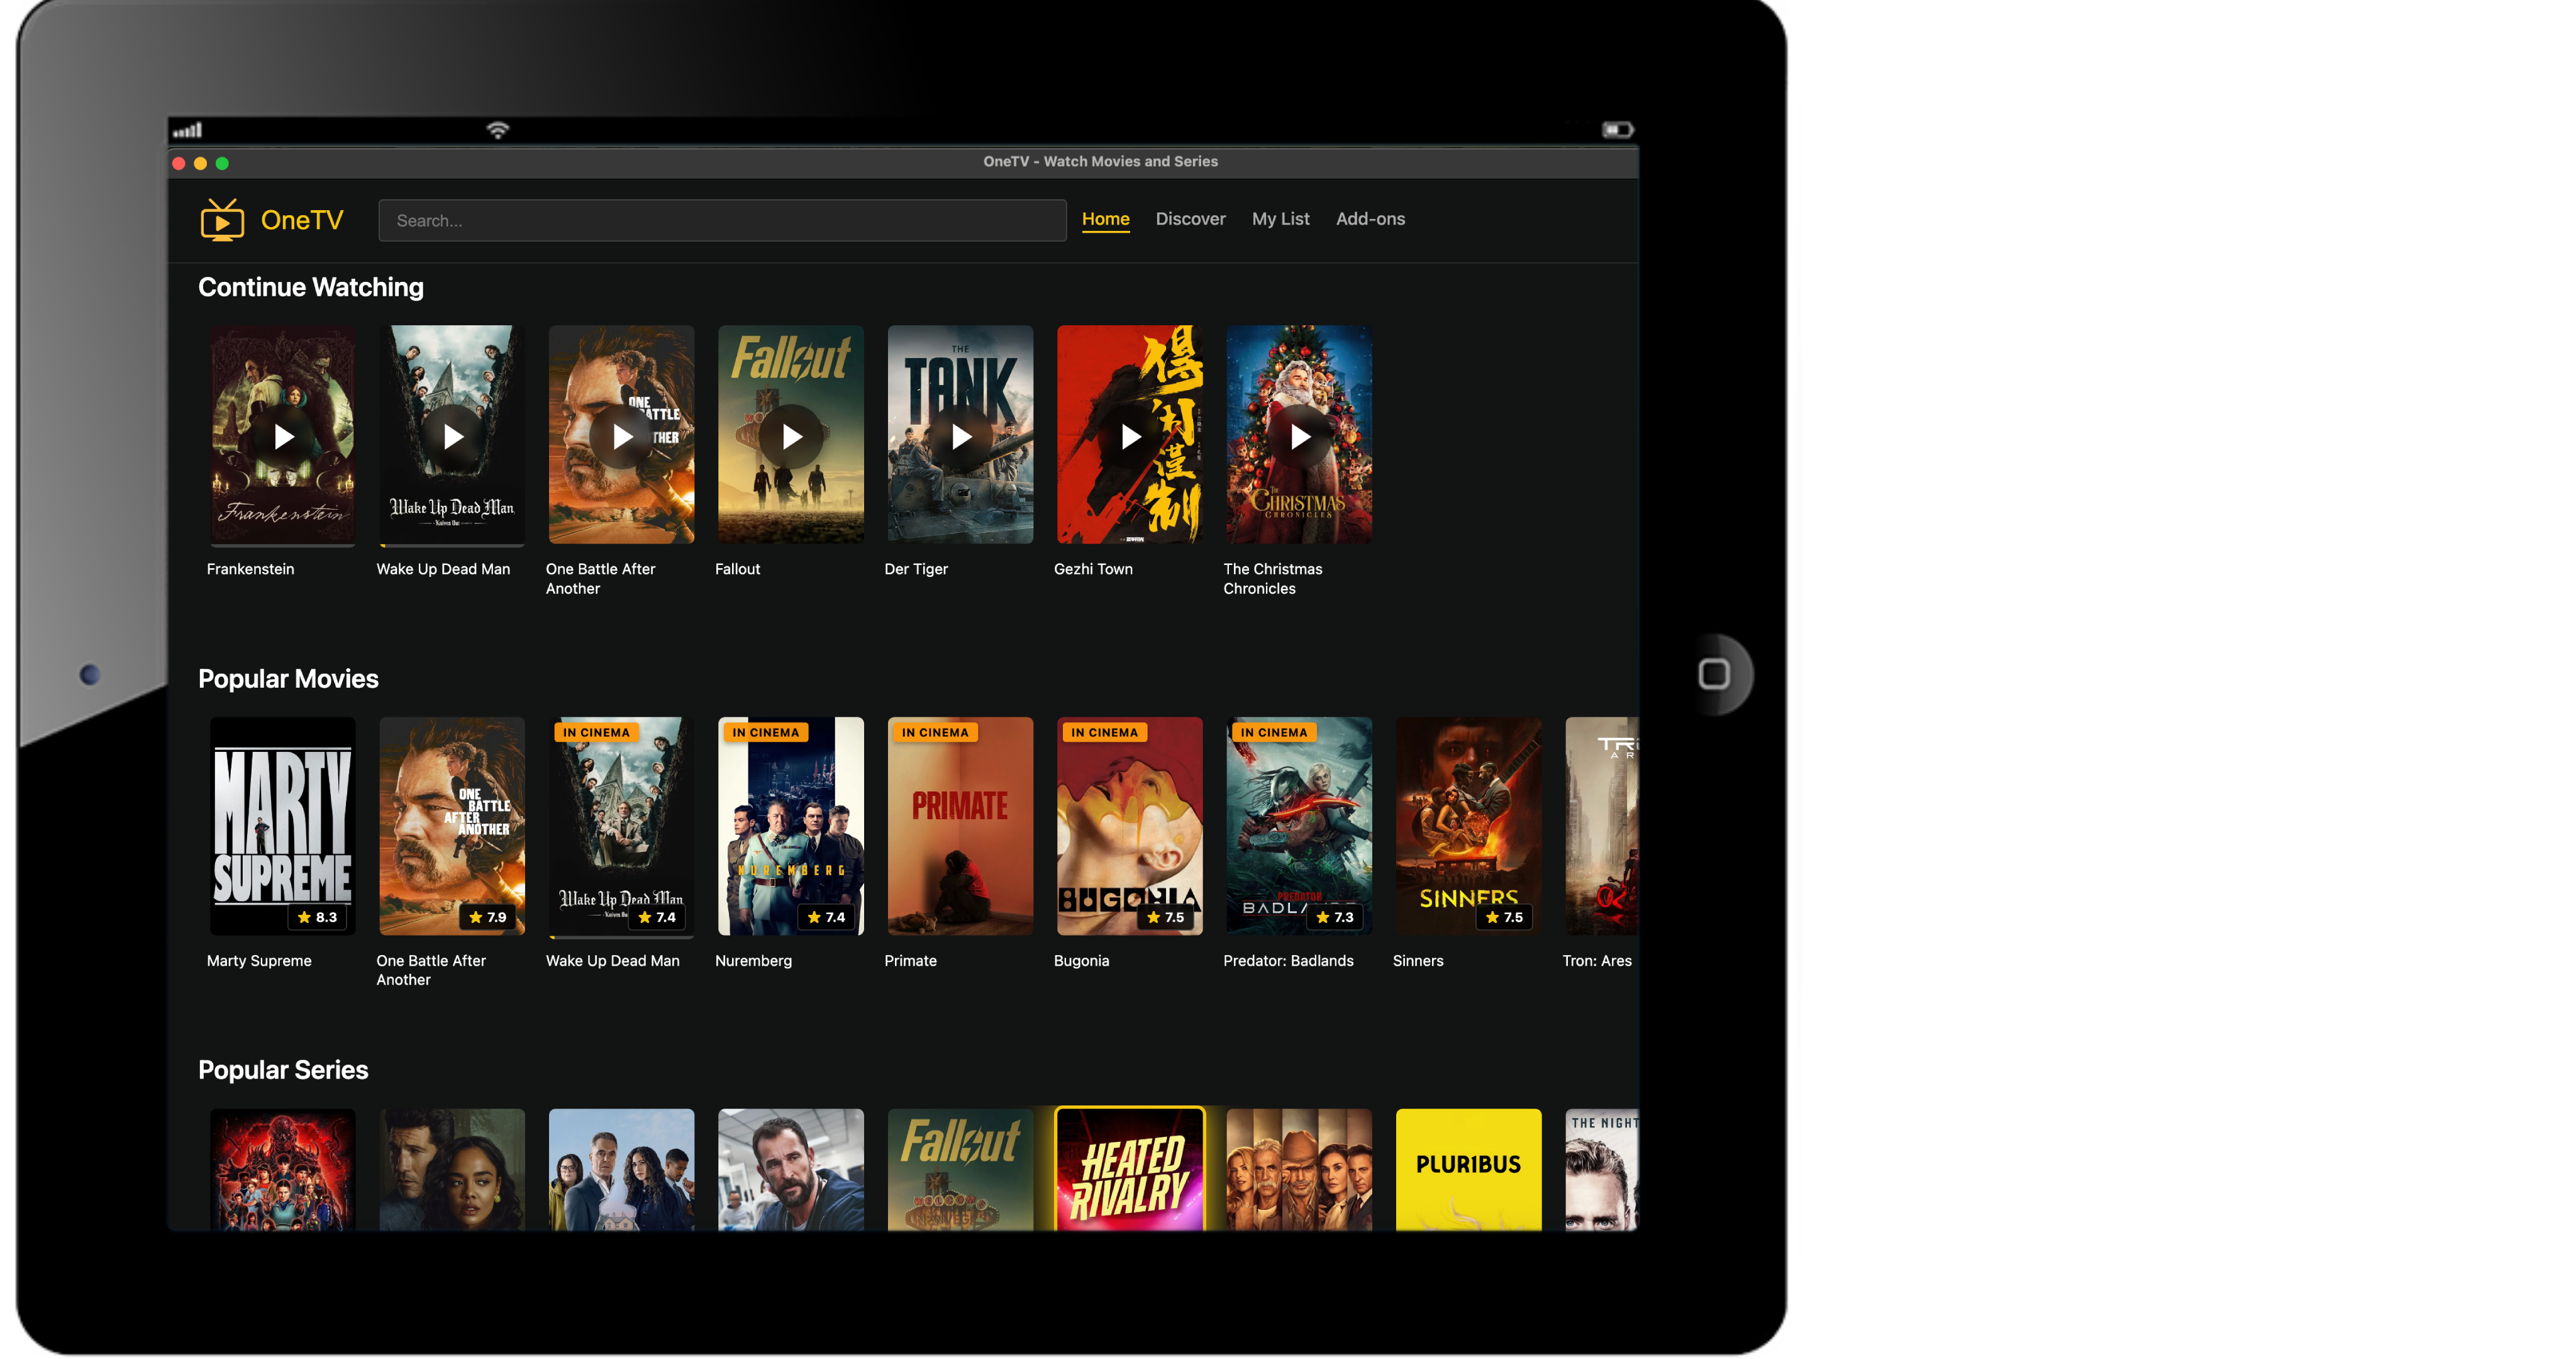Click the star rating badge on Marty Supreme
Viewport: 2576px width, 1359px height.
(x=317, y=917)
